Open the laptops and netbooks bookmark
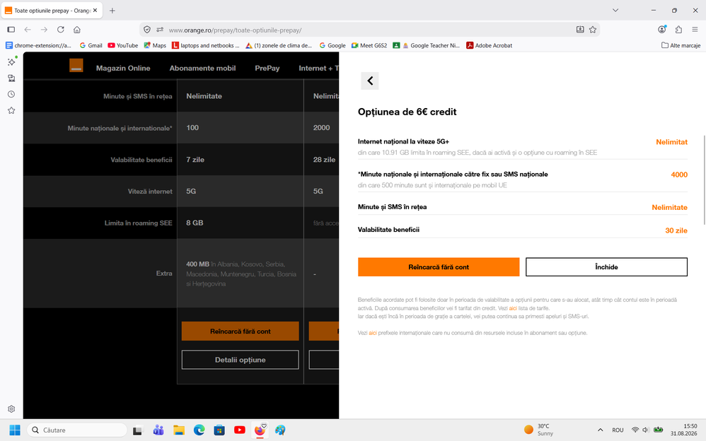The height and width of the screenshot is (441, 706). 206,45
